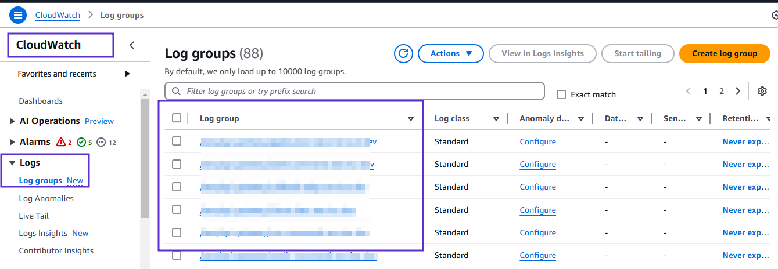The height and width of the screenshot is (269, 778).
Task: Sort by Sensitive data column arrow
Action: pos(699,119)
